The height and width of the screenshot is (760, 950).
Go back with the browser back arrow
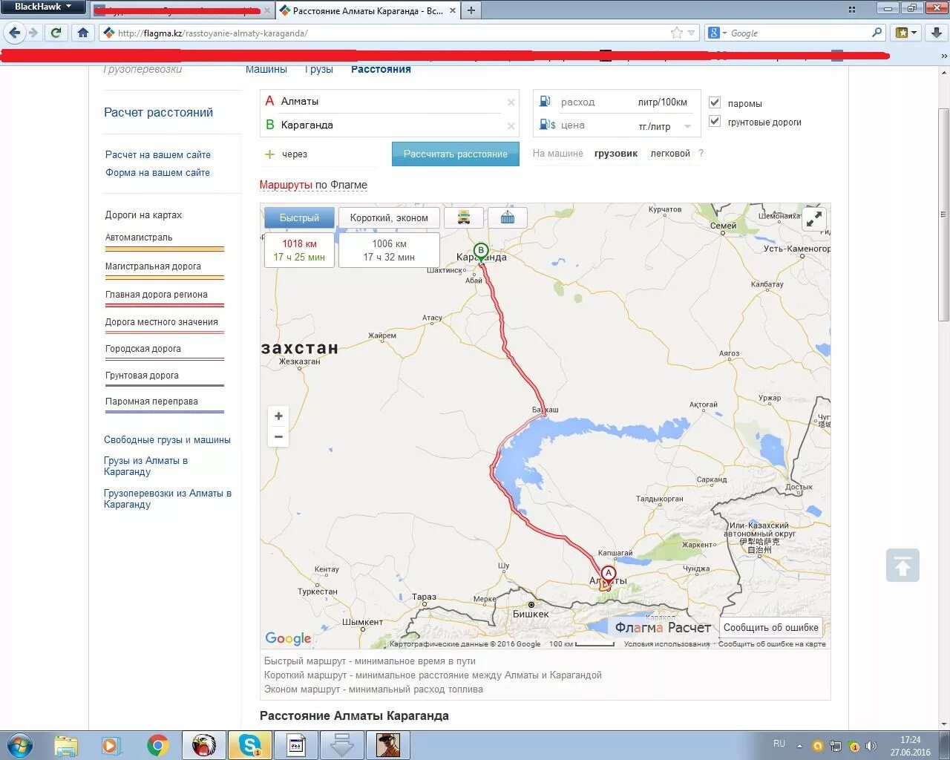point(13,33)
